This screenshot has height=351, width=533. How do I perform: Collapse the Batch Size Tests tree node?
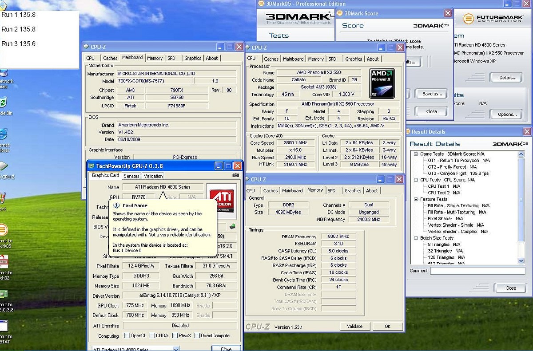pyautogui.click(x=415, y=238)
